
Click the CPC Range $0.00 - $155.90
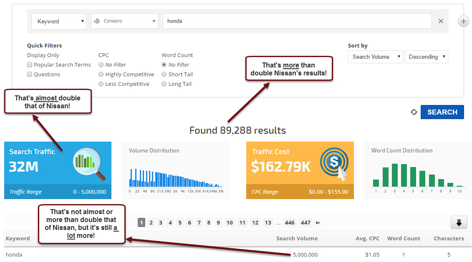coord(300,192)
